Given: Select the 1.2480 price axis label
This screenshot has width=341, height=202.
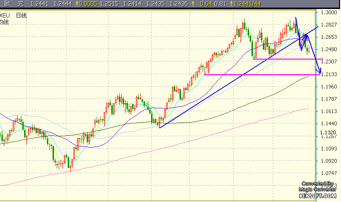Looking at the screenshot, I should pos(329,49).
